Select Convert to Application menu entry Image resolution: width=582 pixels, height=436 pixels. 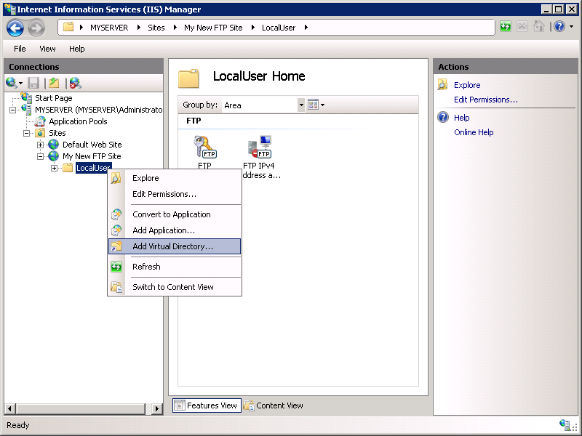[171, 214]
